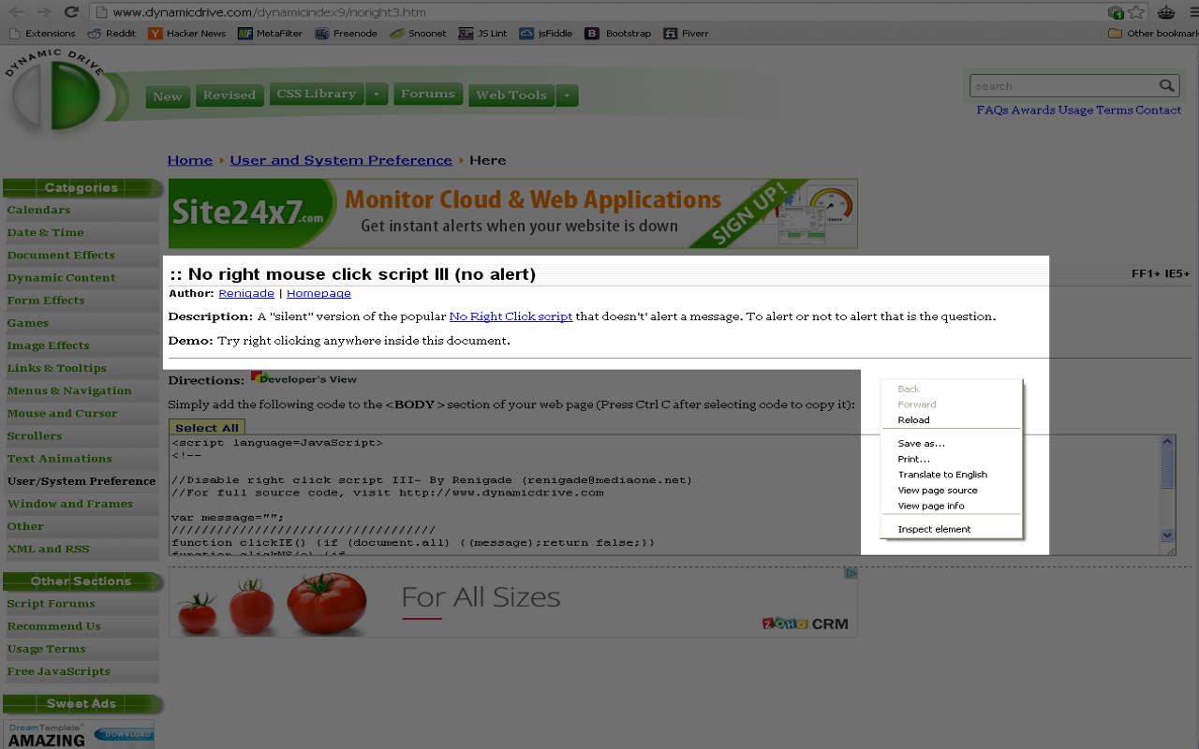
Task: Click the browser Forward arrow
Action: [43, 12]
